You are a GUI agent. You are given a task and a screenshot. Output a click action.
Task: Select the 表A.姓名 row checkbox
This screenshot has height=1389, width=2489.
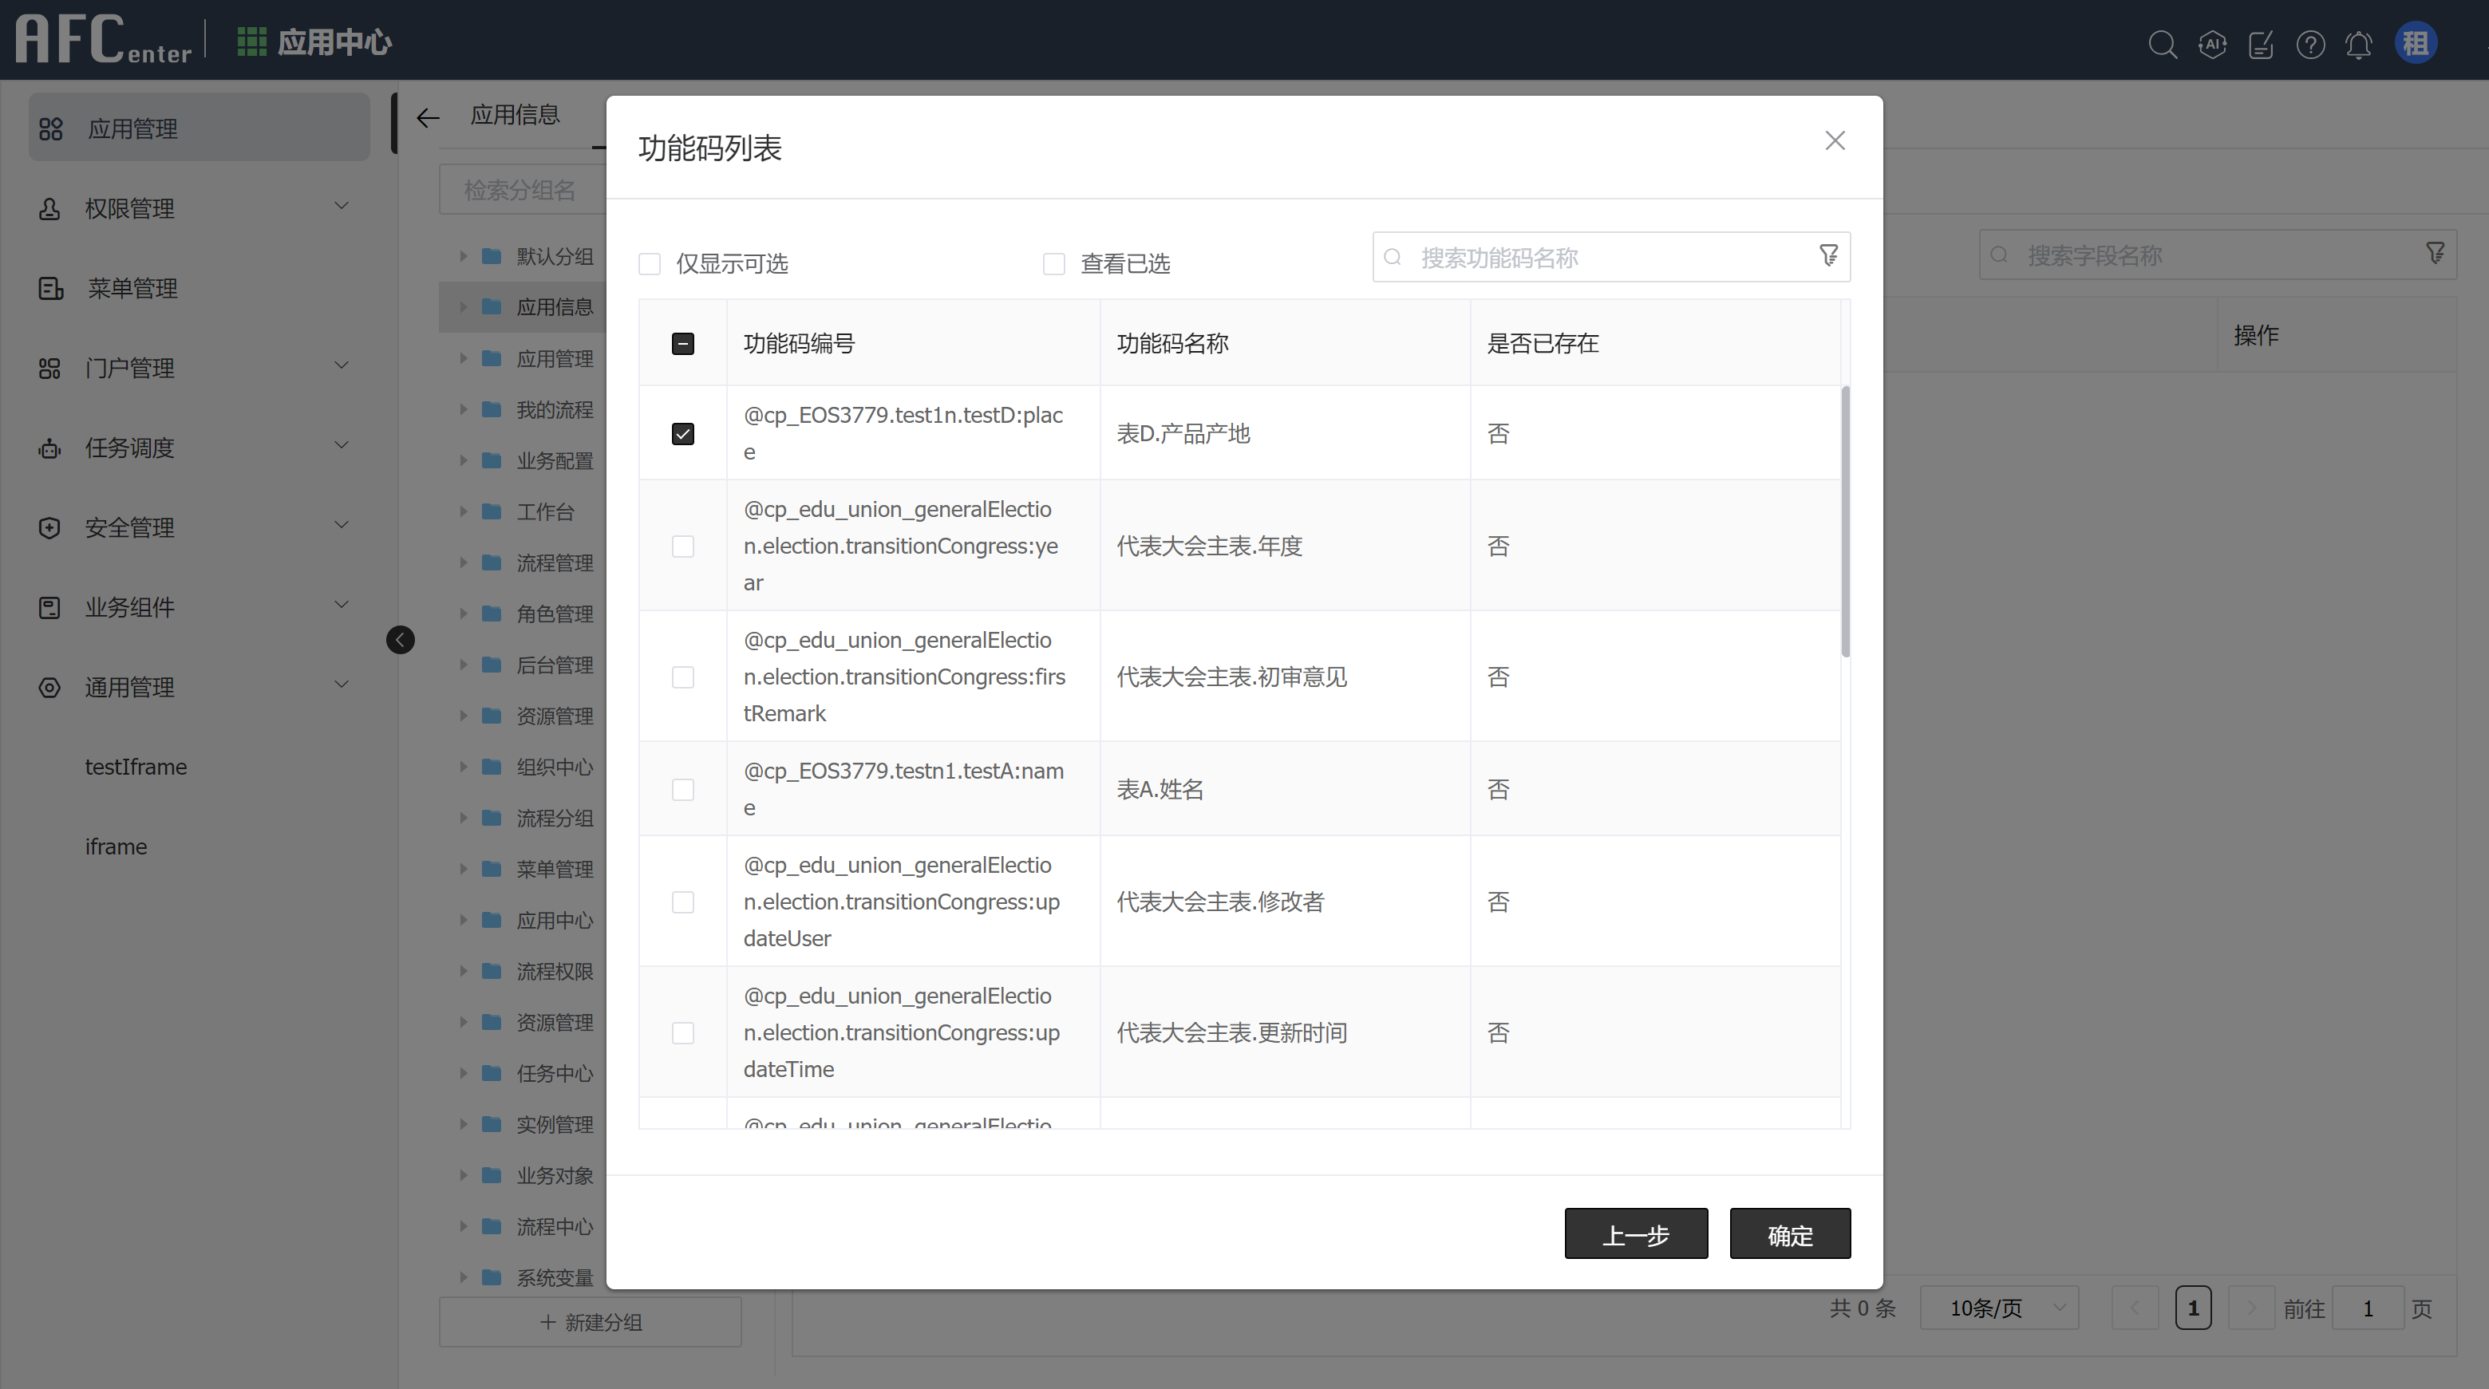tap(682, 789)
